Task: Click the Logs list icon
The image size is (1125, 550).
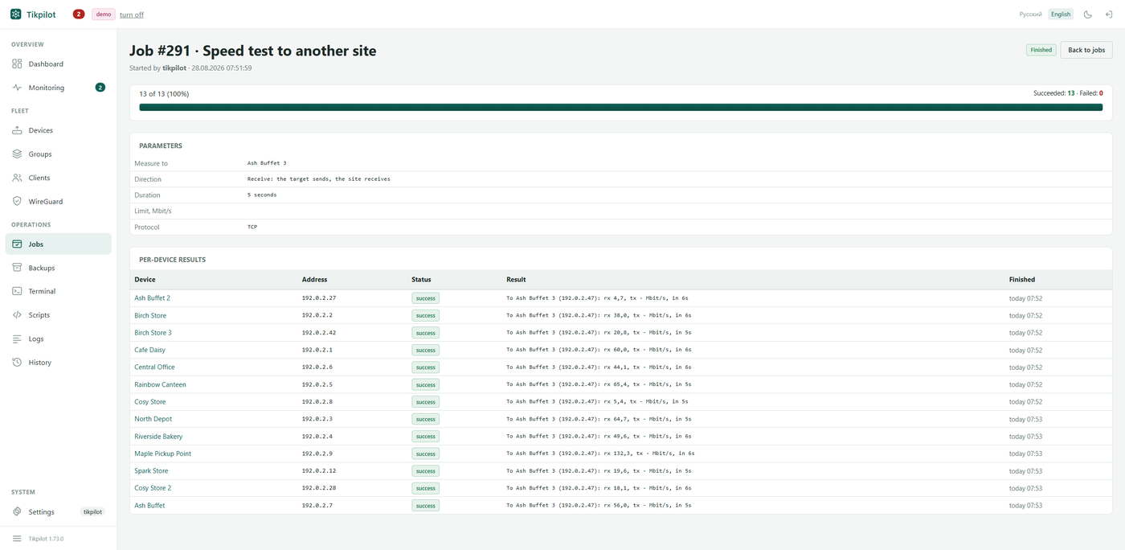Action: pyautogui.click(x=17, y=339)
